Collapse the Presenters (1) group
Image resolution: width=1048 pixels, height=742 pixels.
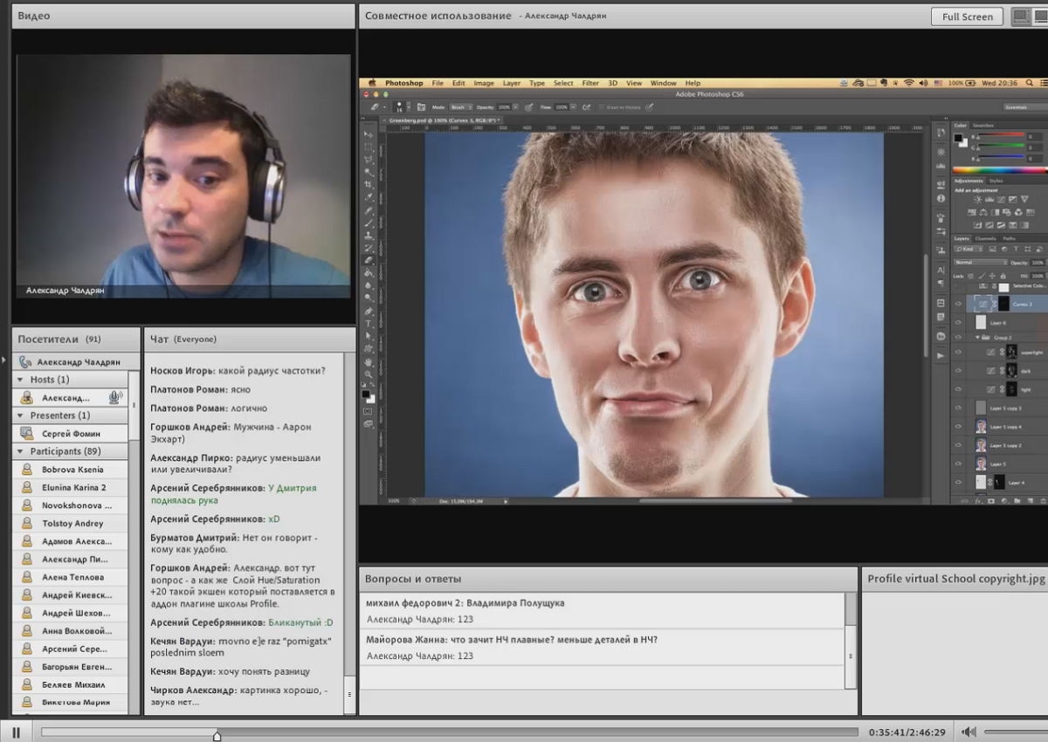coord(20,416)
